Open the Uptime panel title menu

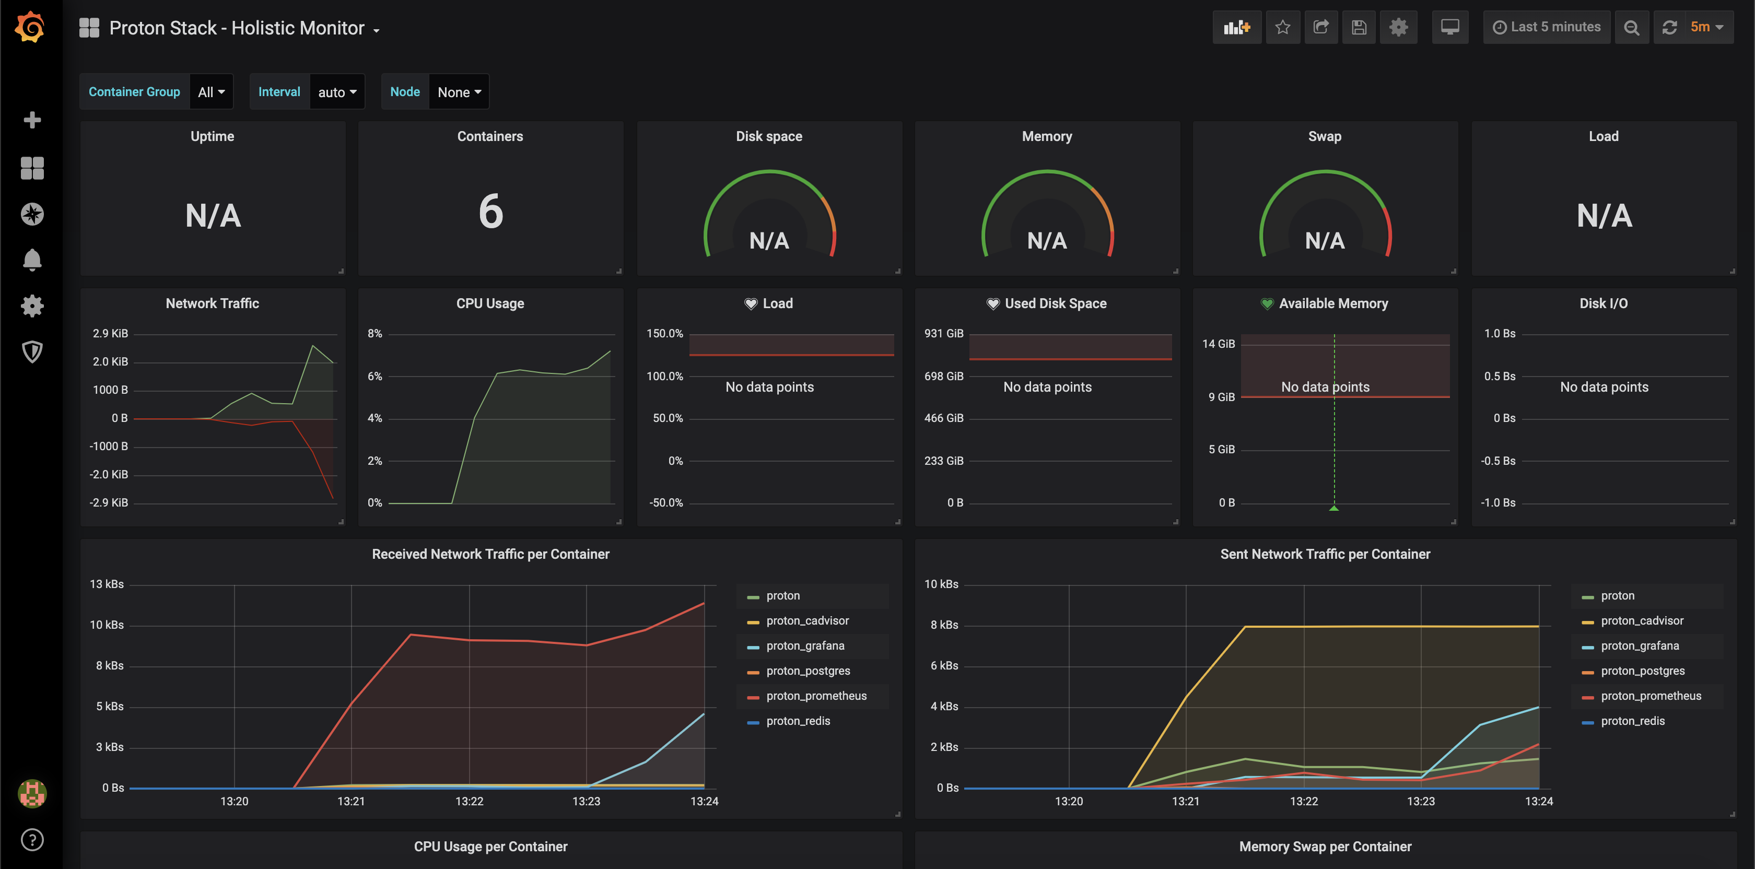213,136
